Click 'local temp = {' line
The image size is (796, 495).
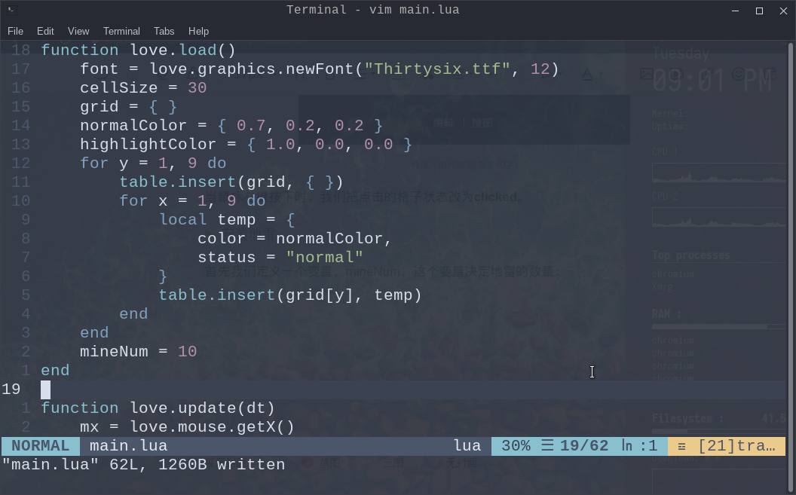point(227,219)
